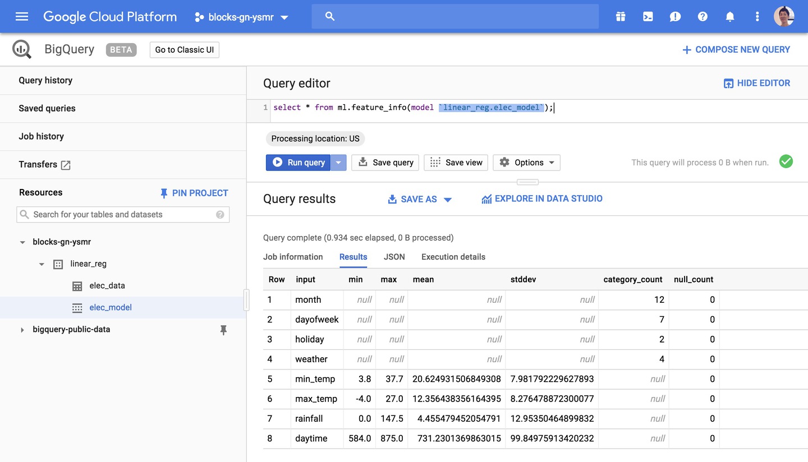Open the Options dropdown

point(526,163)
